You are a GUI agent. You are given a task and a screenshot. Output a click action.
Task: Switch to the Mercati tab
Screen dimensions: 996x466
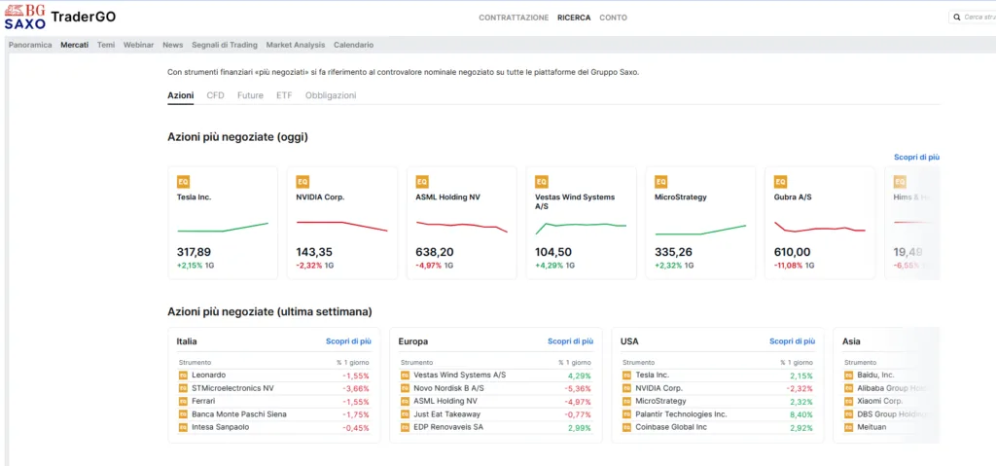pyautogui.click(x=74, y=45)
